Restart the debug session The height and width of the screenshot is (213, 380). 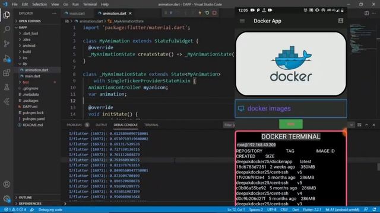click(x=207, y=13)
